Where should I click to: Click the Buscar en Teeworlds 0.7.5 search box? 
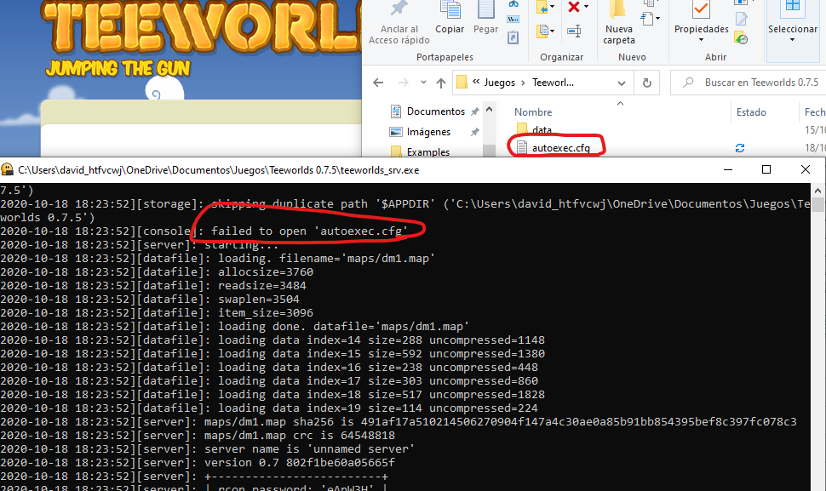(x=748, y=83)
